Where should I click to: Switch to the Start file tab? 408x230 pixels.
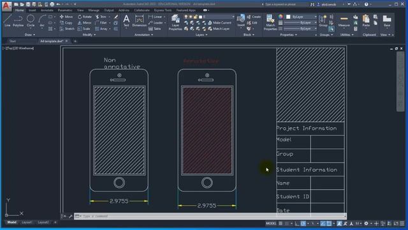tap(13, 41)
